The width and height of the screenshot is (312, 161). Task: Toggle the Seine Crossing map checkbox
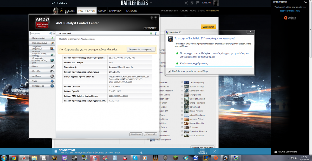click(x=182, y=87)
